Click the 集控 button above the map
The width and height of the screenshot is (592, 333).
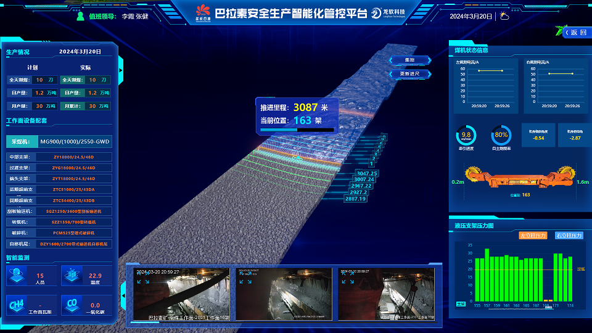409,60
